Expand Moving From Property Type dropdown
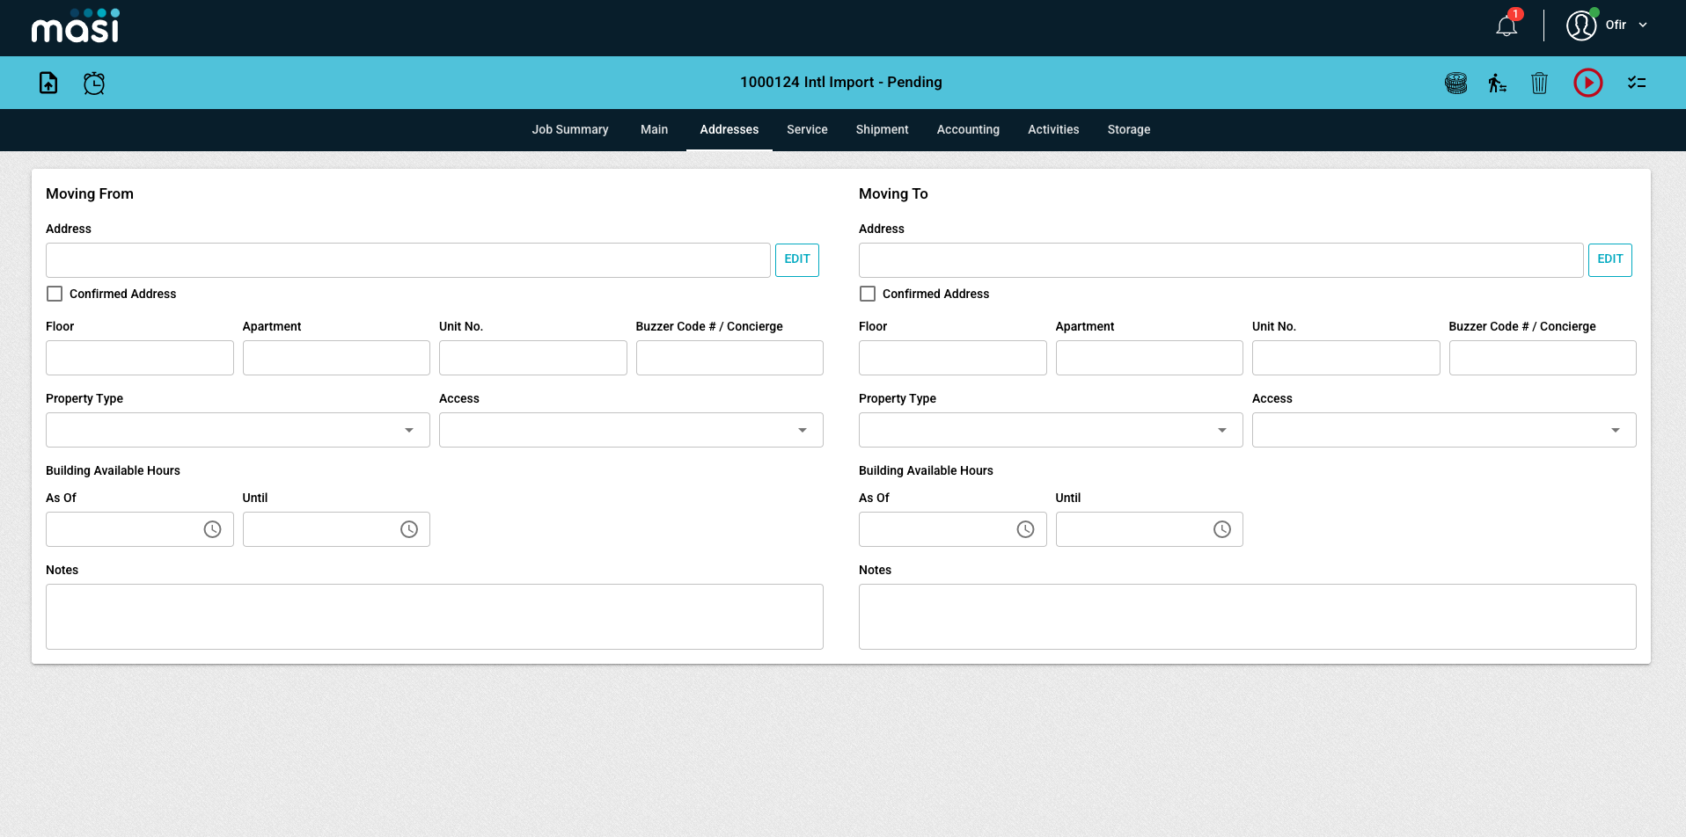The height and width of the screenshot is (837, 1686). [x=238, y=430]
